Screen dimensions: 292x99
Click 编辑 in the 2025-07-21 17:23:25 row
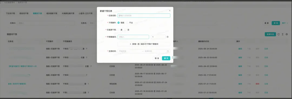click(240, 84)
